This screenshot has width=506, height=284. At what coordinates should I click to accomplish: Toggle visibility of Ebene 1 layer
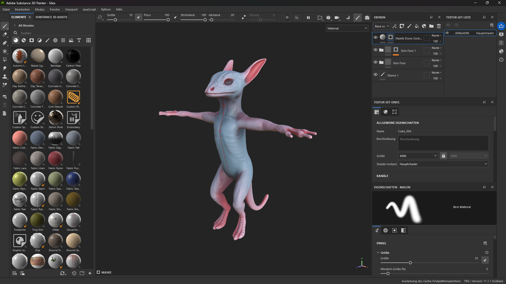(376, 75)
